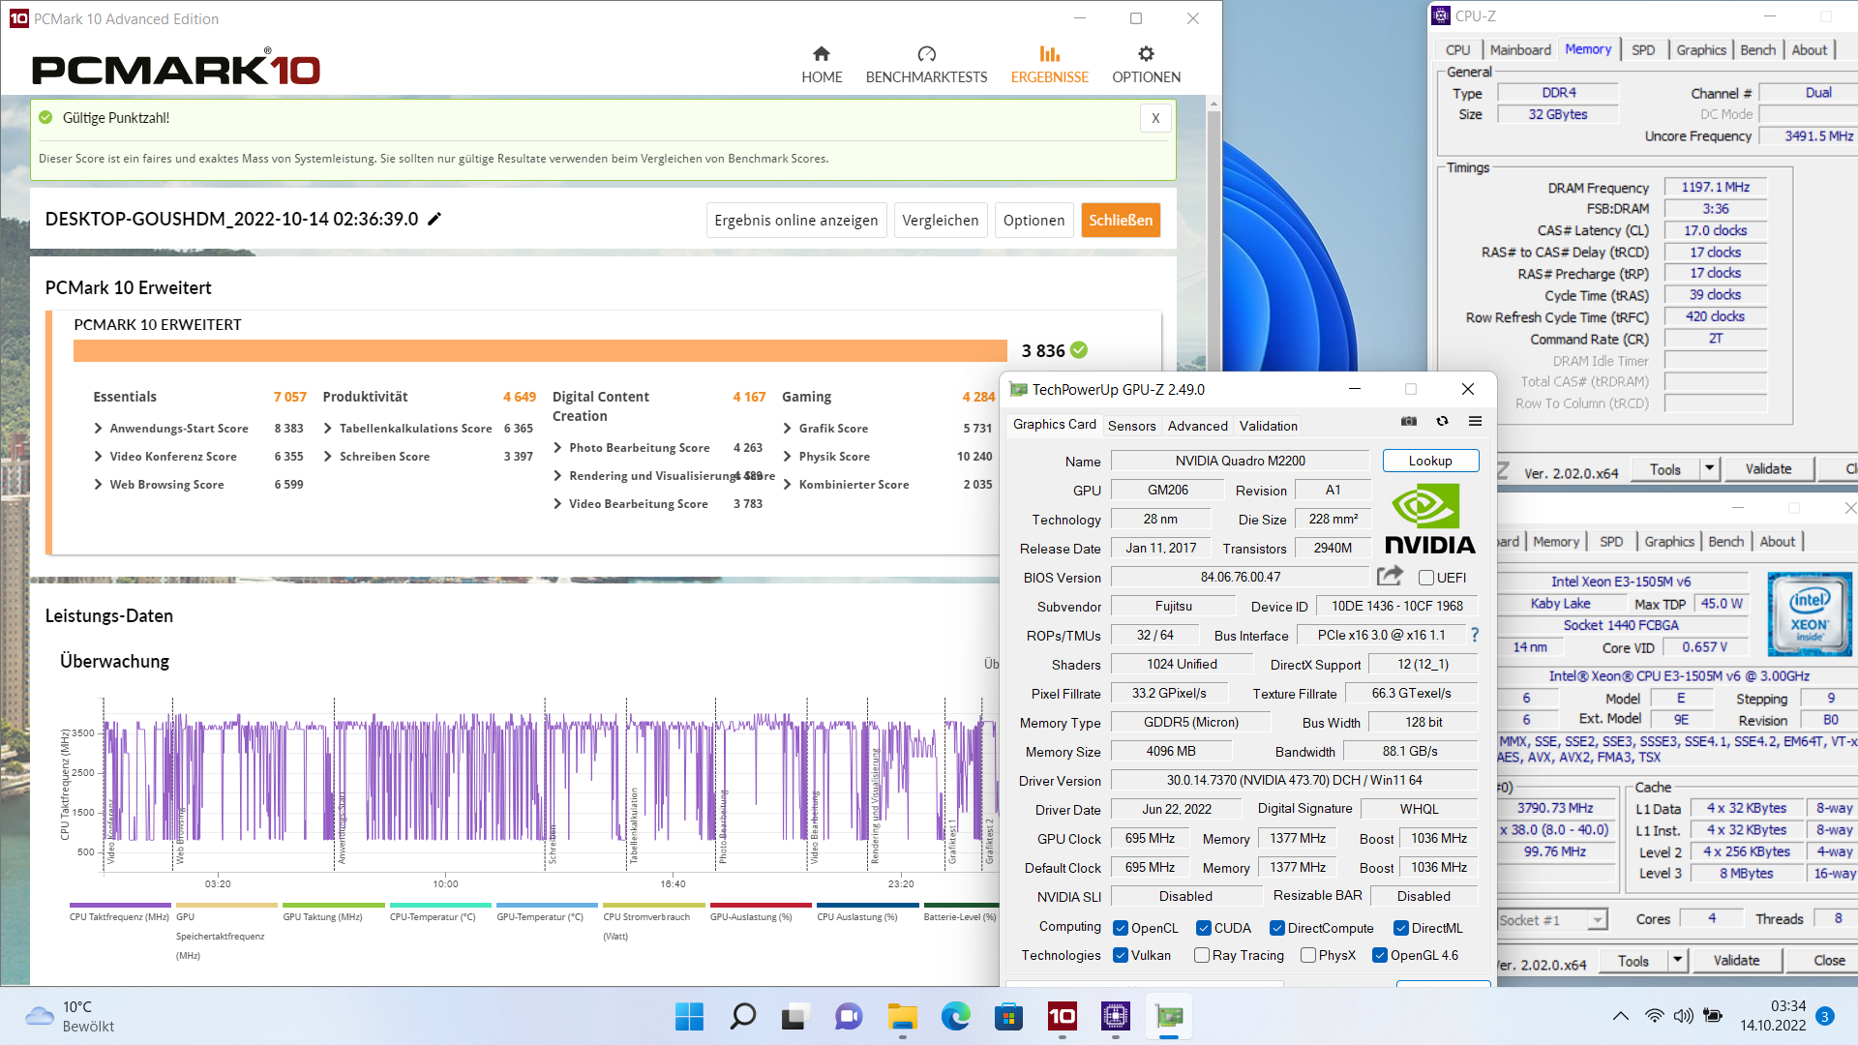Open Windows Start menu
This screenshot has width=1858, height=1045.
[689, 1016]
